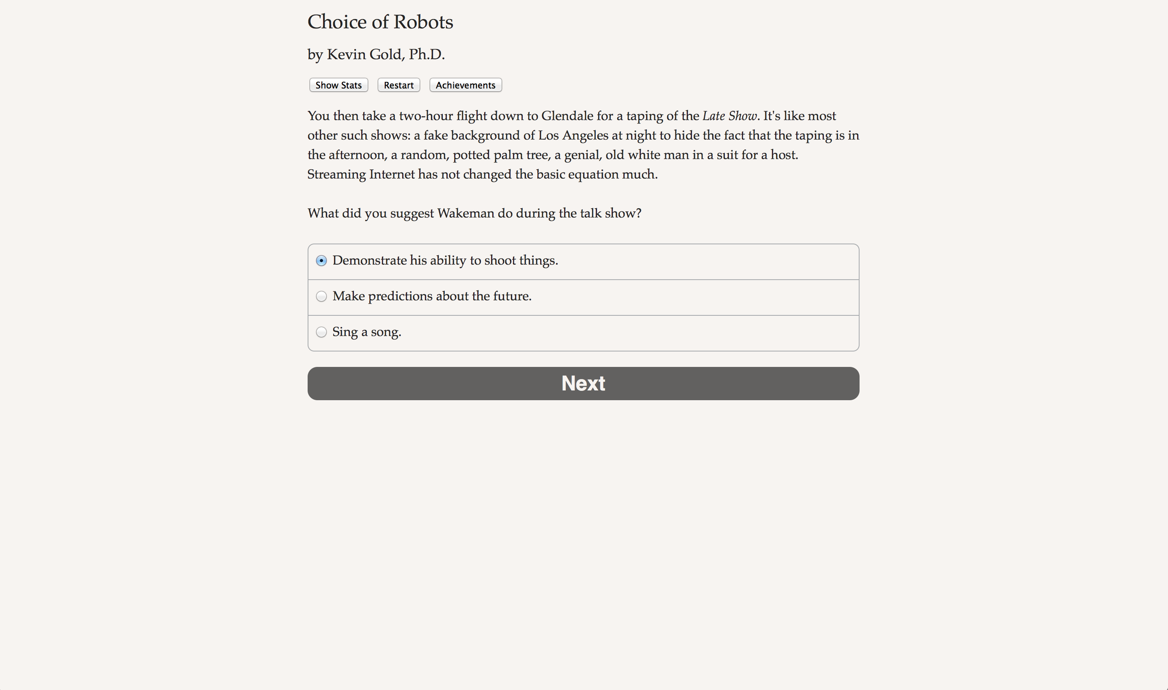The height and width of the screenshot is (690, 1168).
Task: Open the Show Stats screen
Action: pyautogui.click(x=338, y=85)
